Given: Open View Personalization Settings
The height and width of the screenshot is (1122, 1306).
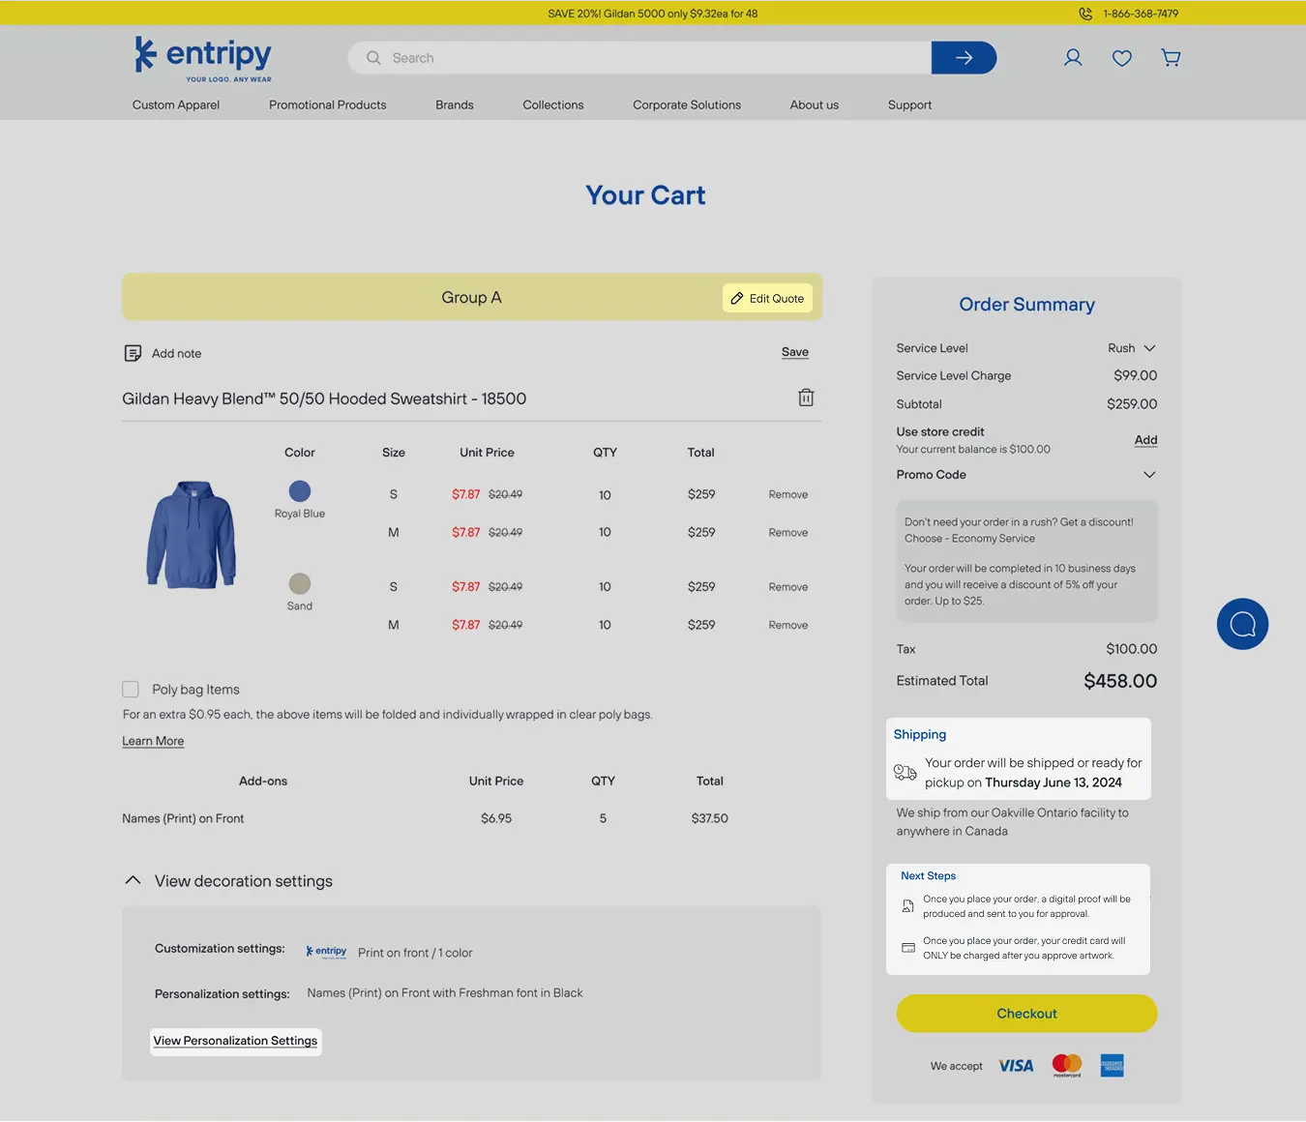Looking at the screenshot, I should tap(235, 1041).
